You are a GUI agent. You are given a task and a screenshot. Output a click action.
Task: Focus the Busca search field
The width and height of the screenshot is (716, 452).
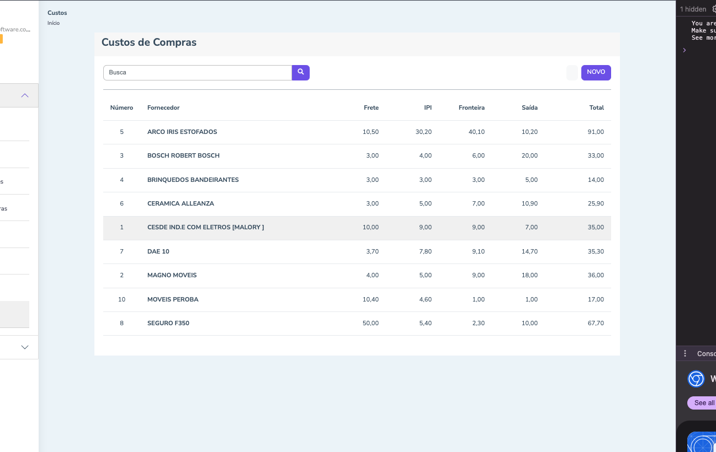coord(197,73)
